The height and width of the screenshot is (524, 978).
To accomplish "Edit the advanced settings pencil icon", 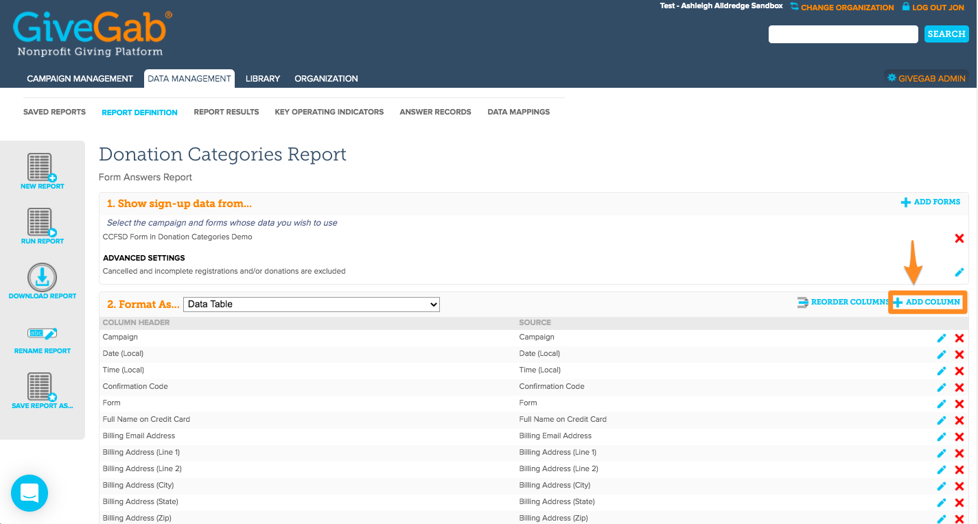I will (x=959, y=272).
